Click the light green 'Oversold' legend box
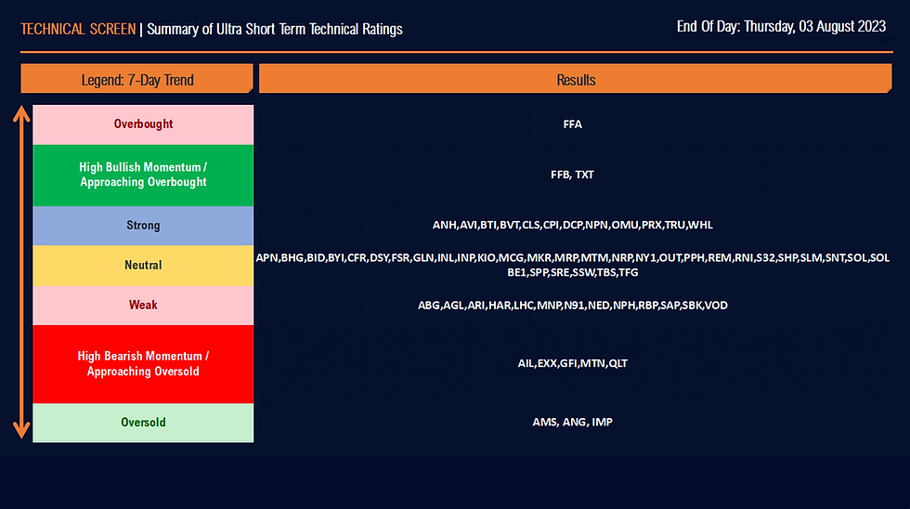The width and height of the screenshot is (910, 509). pyautogui.click(x=143, y=423)
